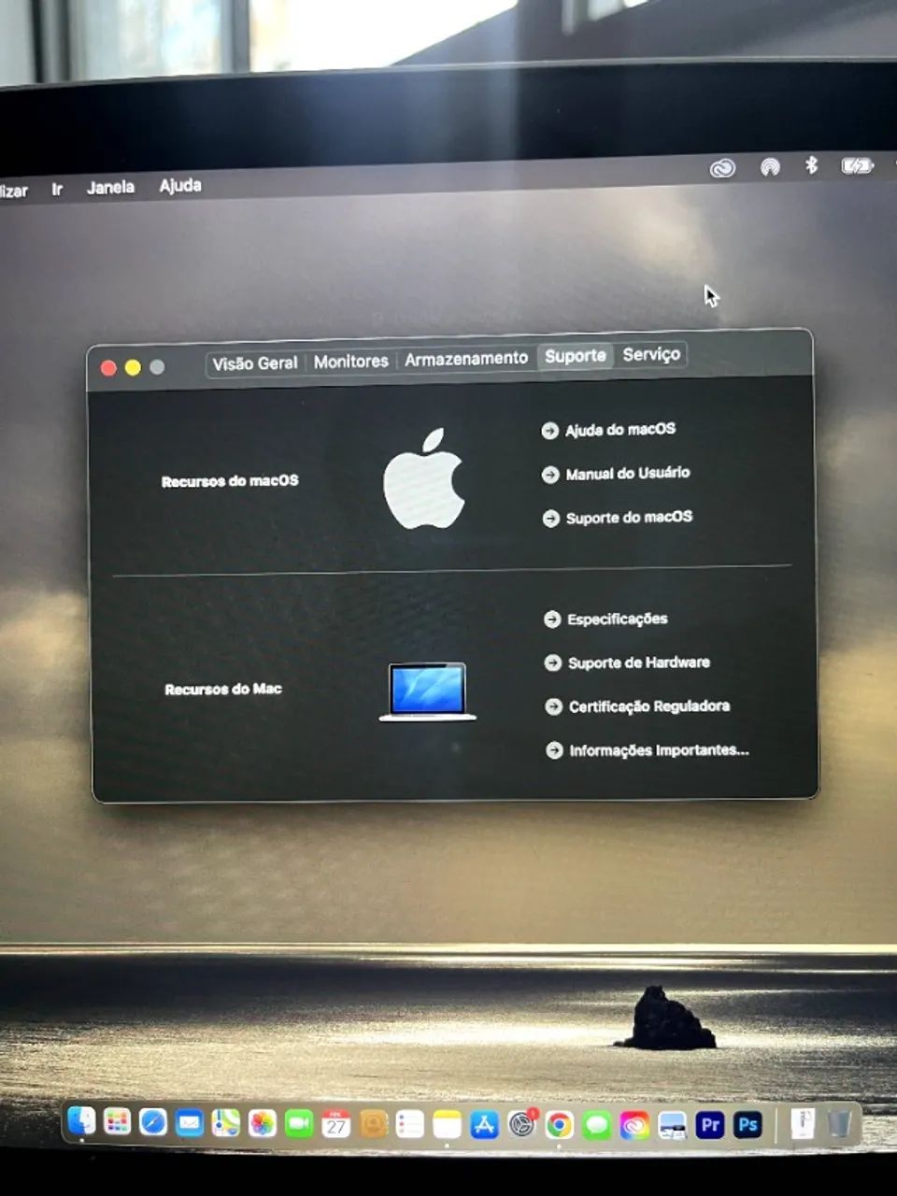Open Notes app in the dock
The image size is (897, 1196).
pos(447,1125)
